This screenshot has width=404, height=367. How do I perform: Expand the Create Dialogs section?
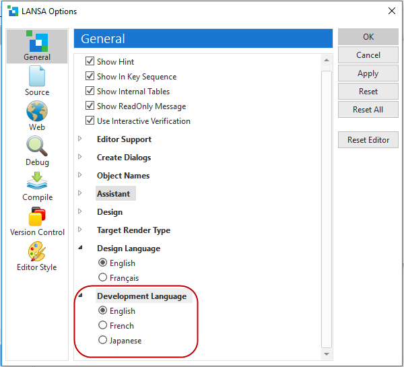(80, 158)
